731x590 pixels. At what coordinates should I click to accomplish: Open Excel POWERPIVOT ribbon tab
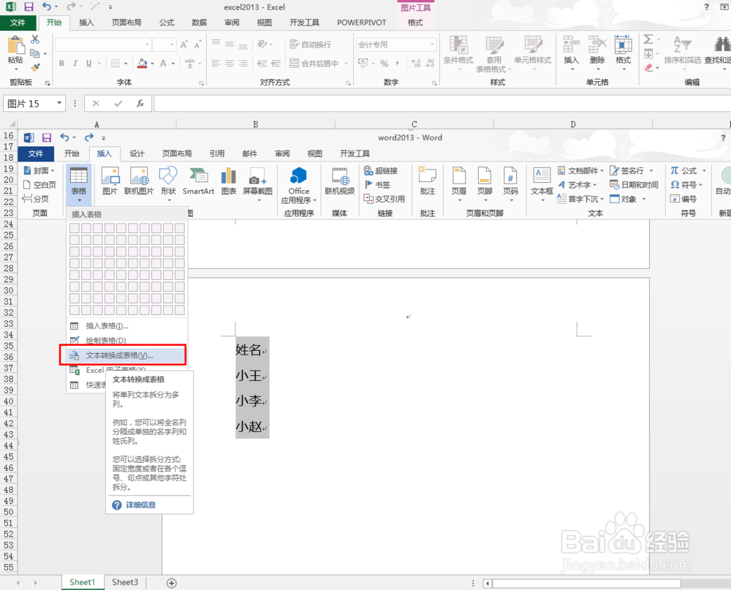point(362,23)
